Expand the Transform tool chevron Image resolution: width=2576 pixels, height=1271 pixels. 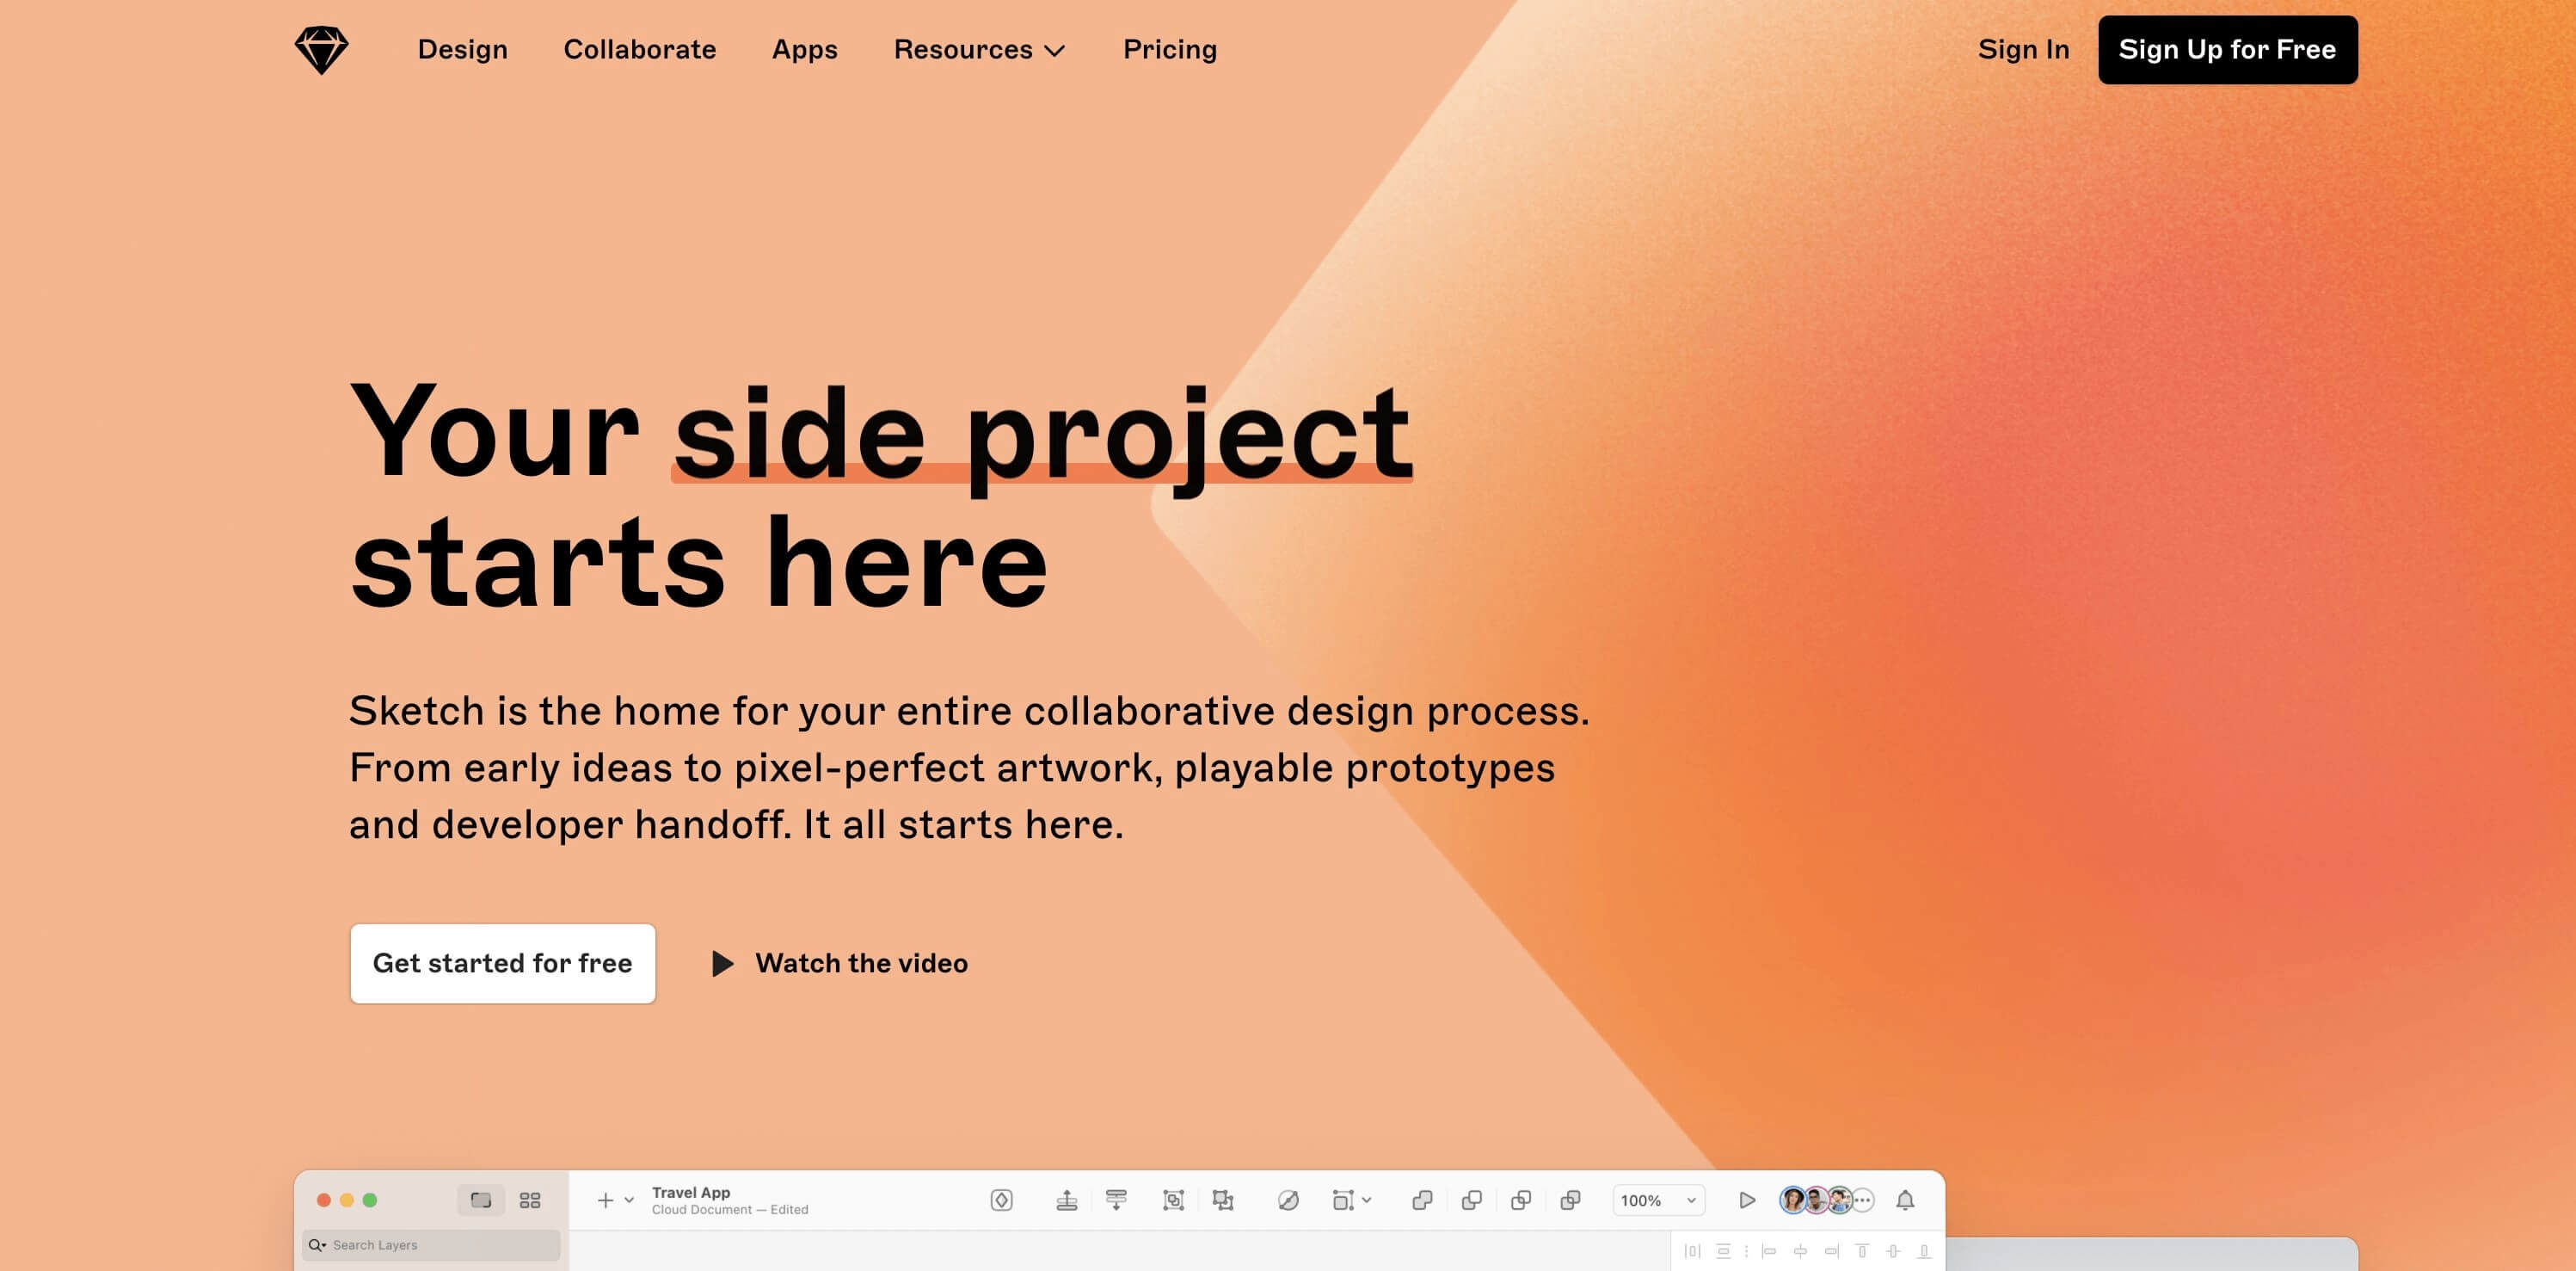(1367, 1200)
